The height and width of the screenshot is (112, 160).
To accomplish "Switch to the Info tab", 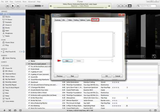I will coord(64,20).
